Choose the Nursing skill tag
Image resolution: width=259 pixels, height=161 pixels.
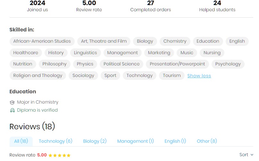212,53
